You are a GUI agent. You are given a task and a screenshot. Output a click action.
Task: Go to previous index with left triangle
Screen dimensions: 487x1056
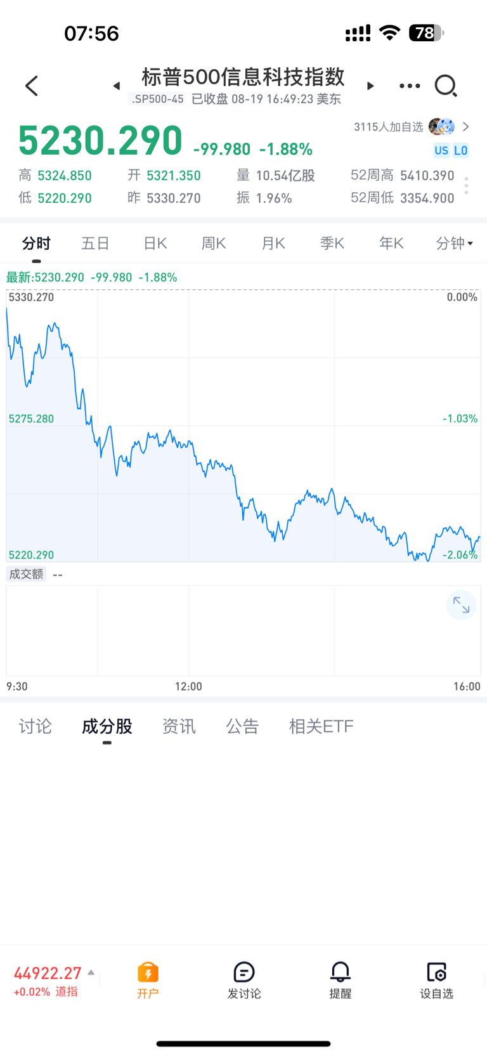click(117, 86)
